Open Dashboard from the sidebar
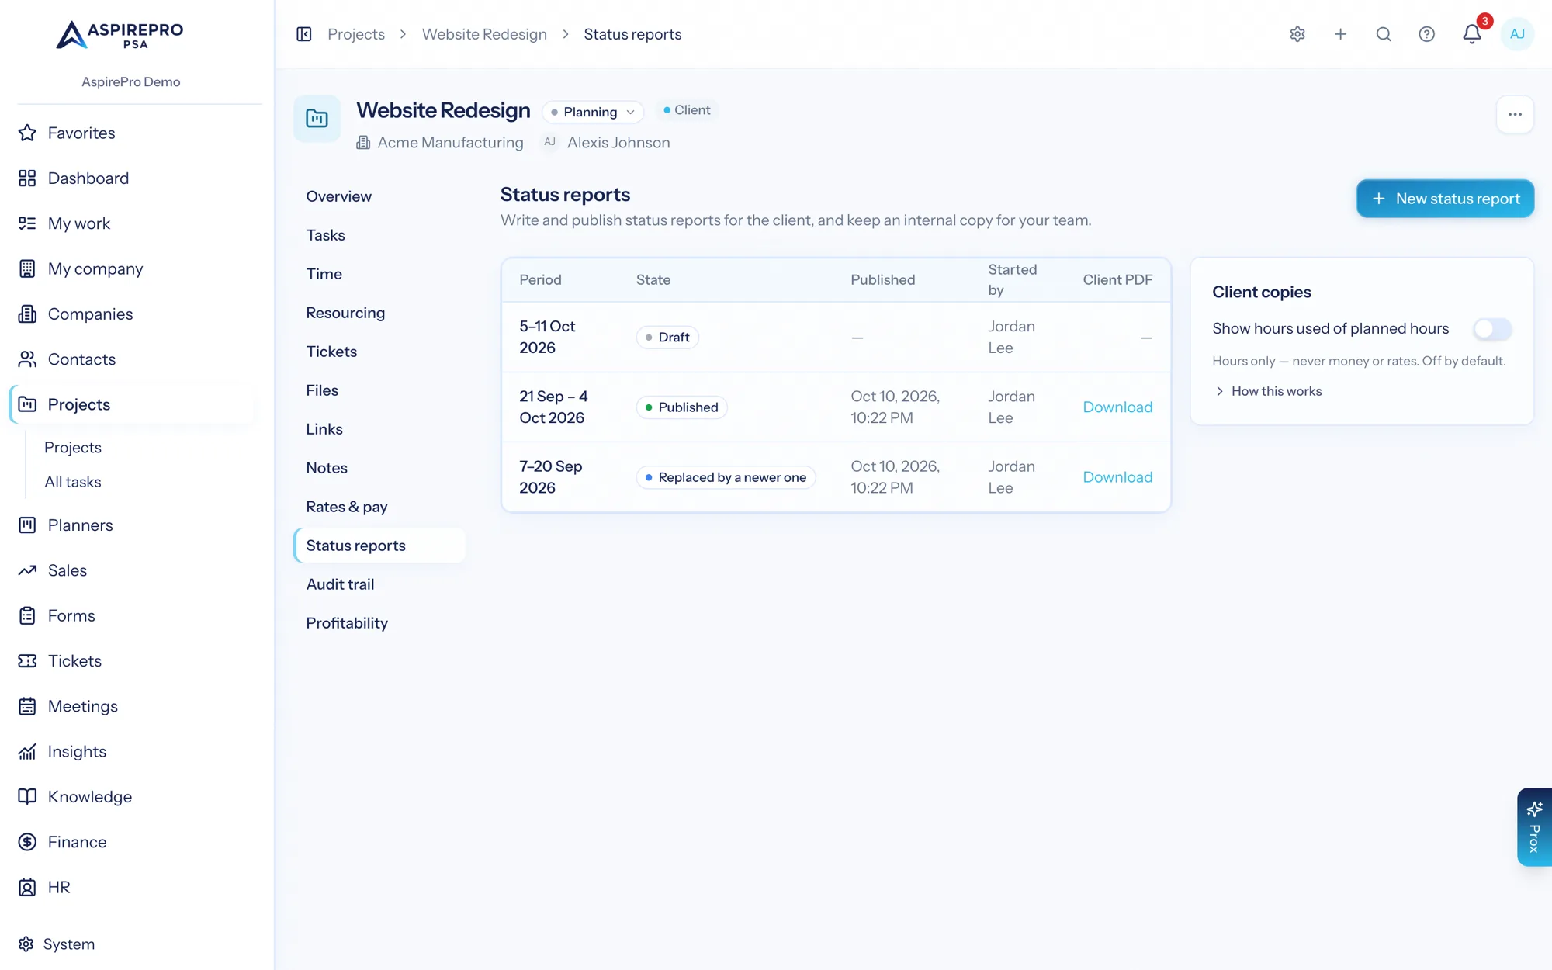 pos(132,178)
